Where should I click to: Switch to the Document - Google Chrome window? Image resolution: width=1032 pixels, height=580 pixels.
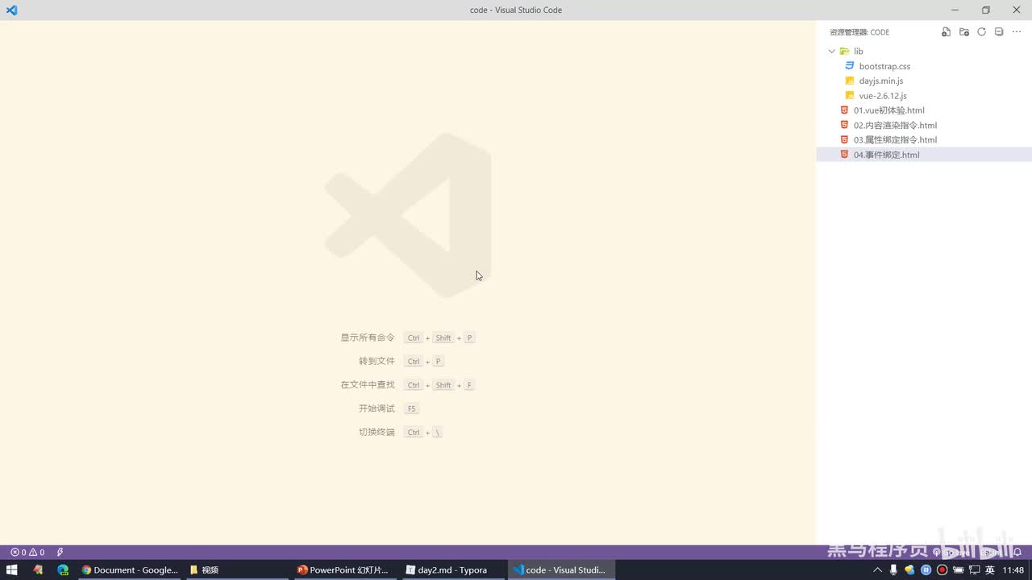[130, 570]
